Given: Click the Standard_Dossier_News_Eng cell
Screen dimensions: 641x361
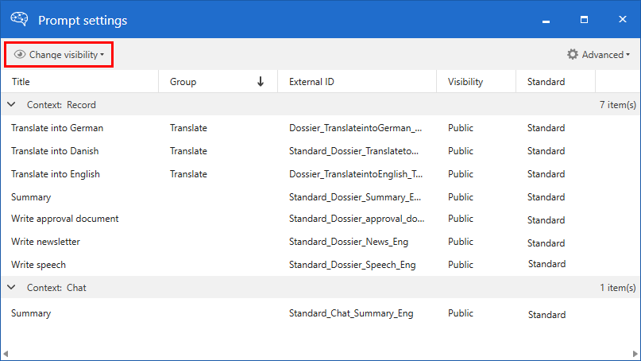Looking at the screenshot, I should (348, 242).
